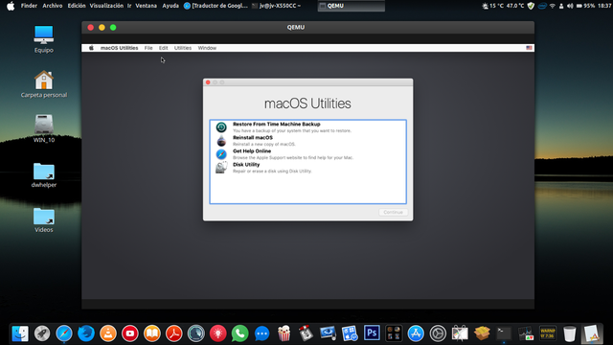Click the green shield security tray icon

pyautogui.click(x=531, y=6)
